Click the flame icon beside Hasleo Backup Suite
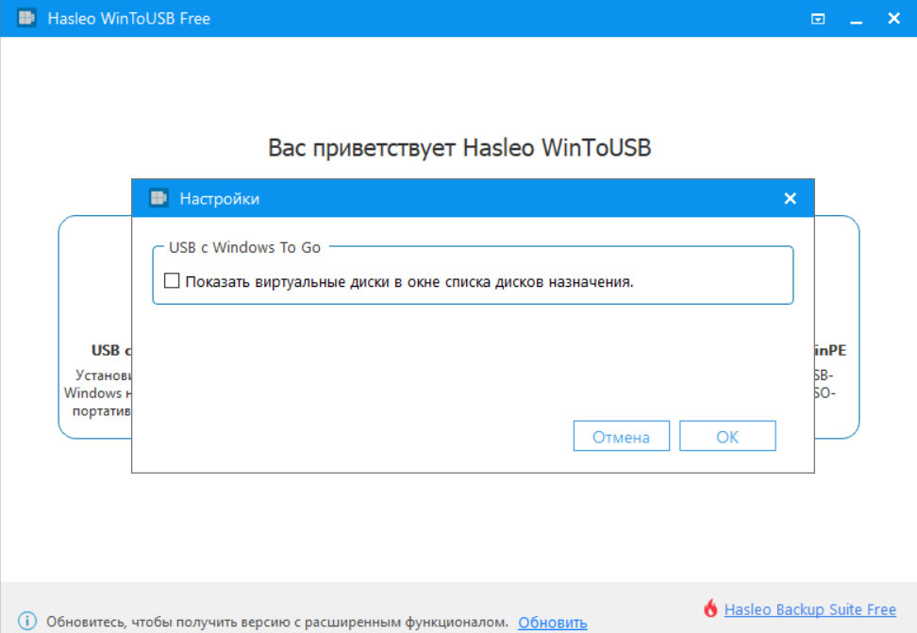917x633 pixels. 710,608
